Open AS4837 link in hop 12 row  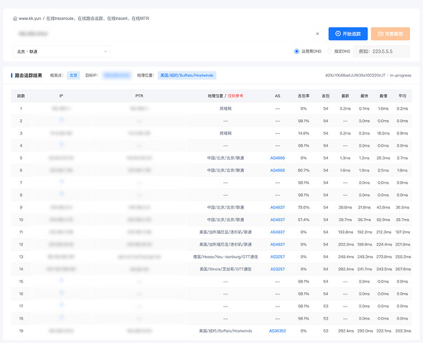point(277,244)
